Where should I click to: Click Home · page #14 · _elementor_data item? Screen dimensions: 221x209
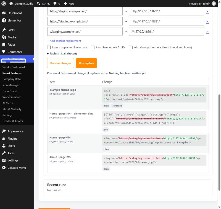coord(71,114)
